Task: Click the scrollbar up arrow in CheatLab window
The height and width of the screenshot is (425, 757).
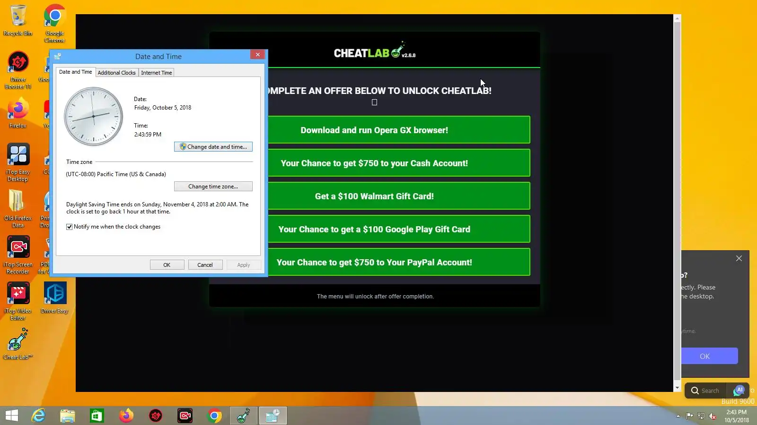Action: point(677,18)
